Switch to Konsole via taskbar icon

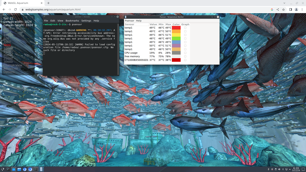[x=36, y=169]
